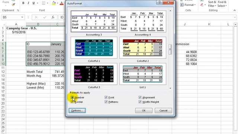This screenshot has width=238, height=134.
Task: Expand the formula bar with the end arrow
Action: pyautogui.click(x=235, y=17)
